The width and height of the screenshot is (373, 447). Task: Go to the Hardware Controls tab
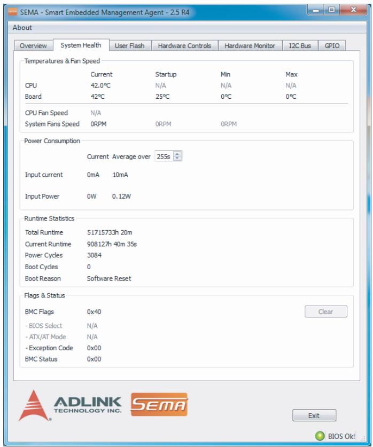[x=184, y=45]
